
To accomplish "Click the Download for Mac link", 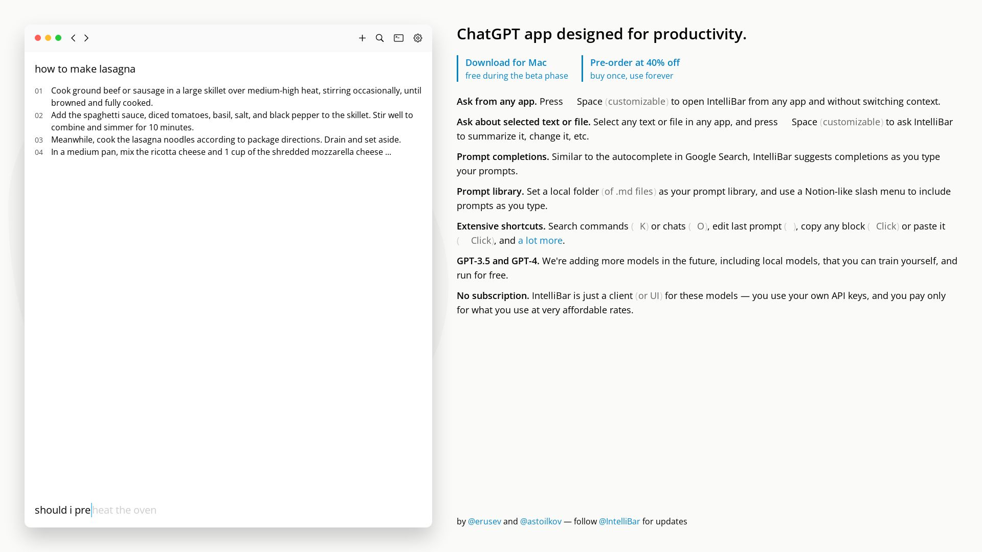I will (505, 62).
